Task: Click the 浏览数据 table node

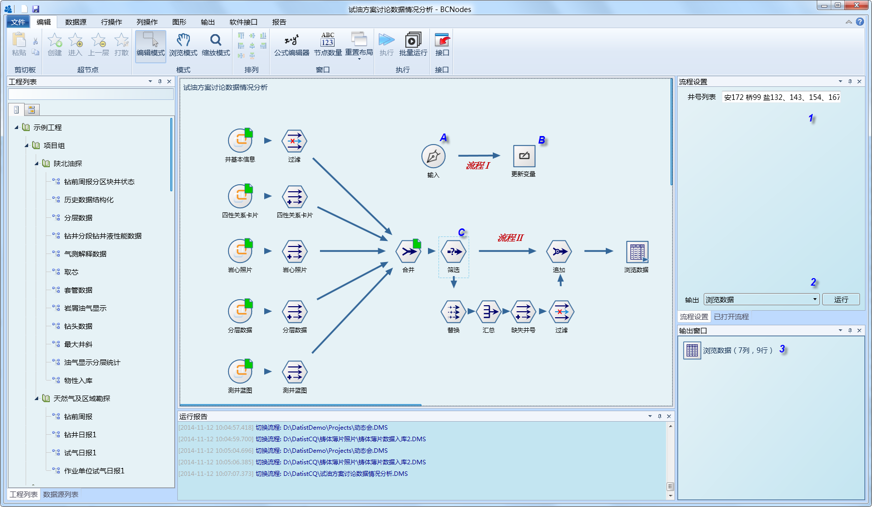Action: [637, 251]
